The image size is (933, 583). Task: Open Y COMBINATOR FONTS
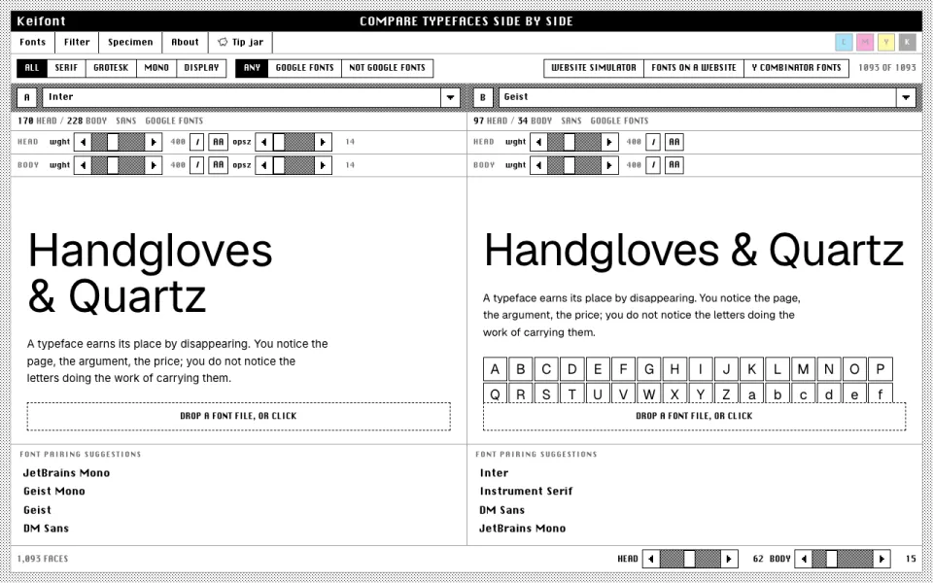(796, 68)
